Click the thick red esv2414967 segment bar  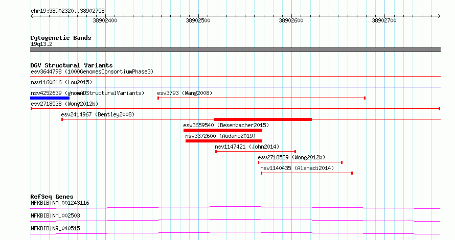click(x=263, y=119)
